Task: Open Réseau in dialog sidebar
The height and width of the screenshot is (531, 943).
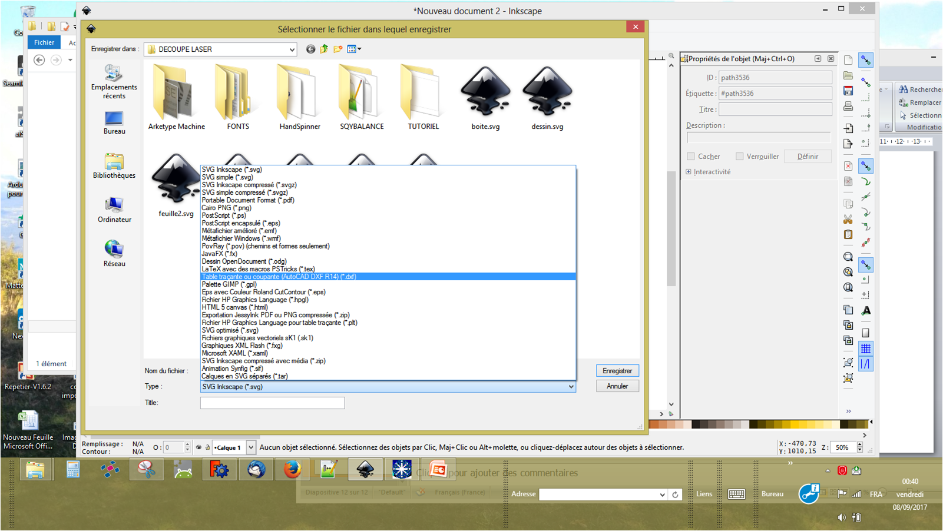Action: tap(114, 254)
